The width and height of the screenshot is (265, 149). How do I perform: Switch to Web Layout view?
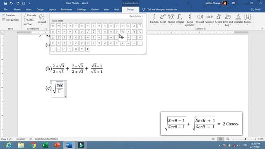pos(228,139)
